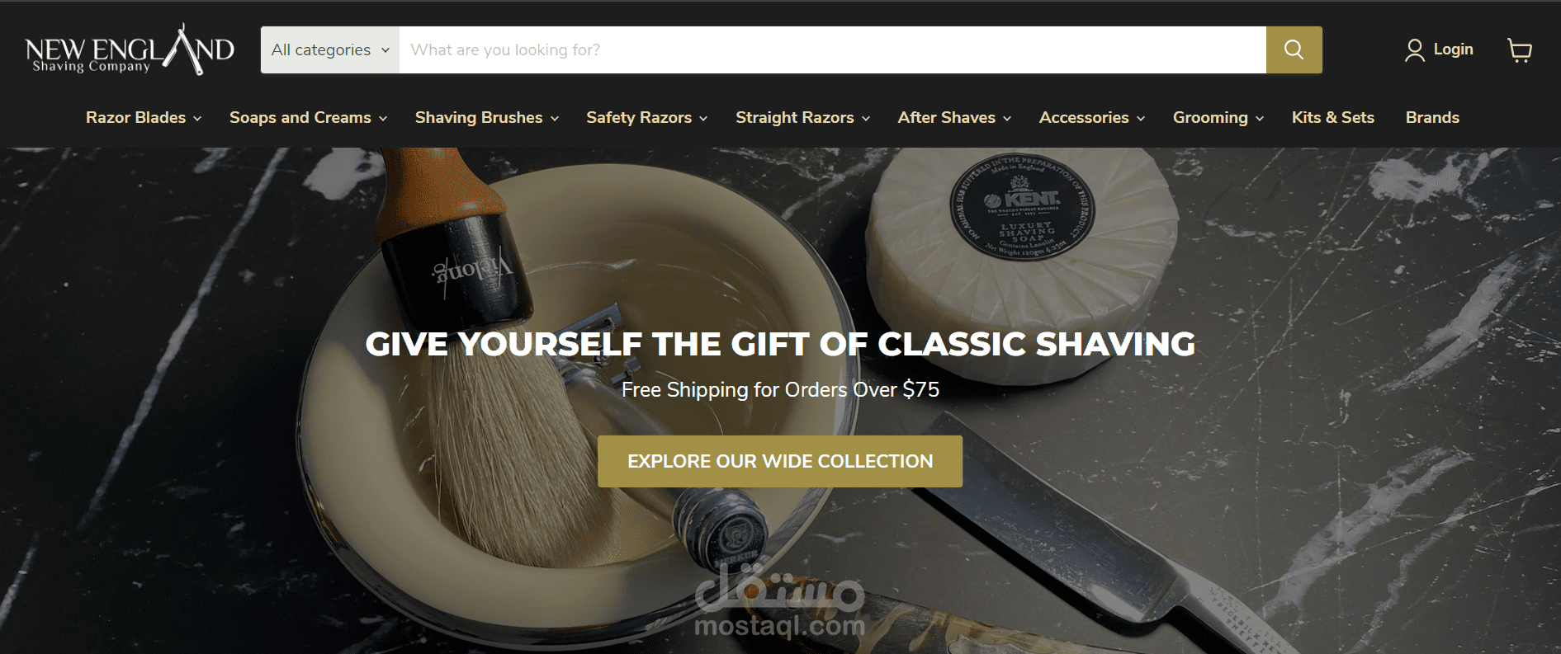
Task: Click the Login link
Action: pos(1453,49)
